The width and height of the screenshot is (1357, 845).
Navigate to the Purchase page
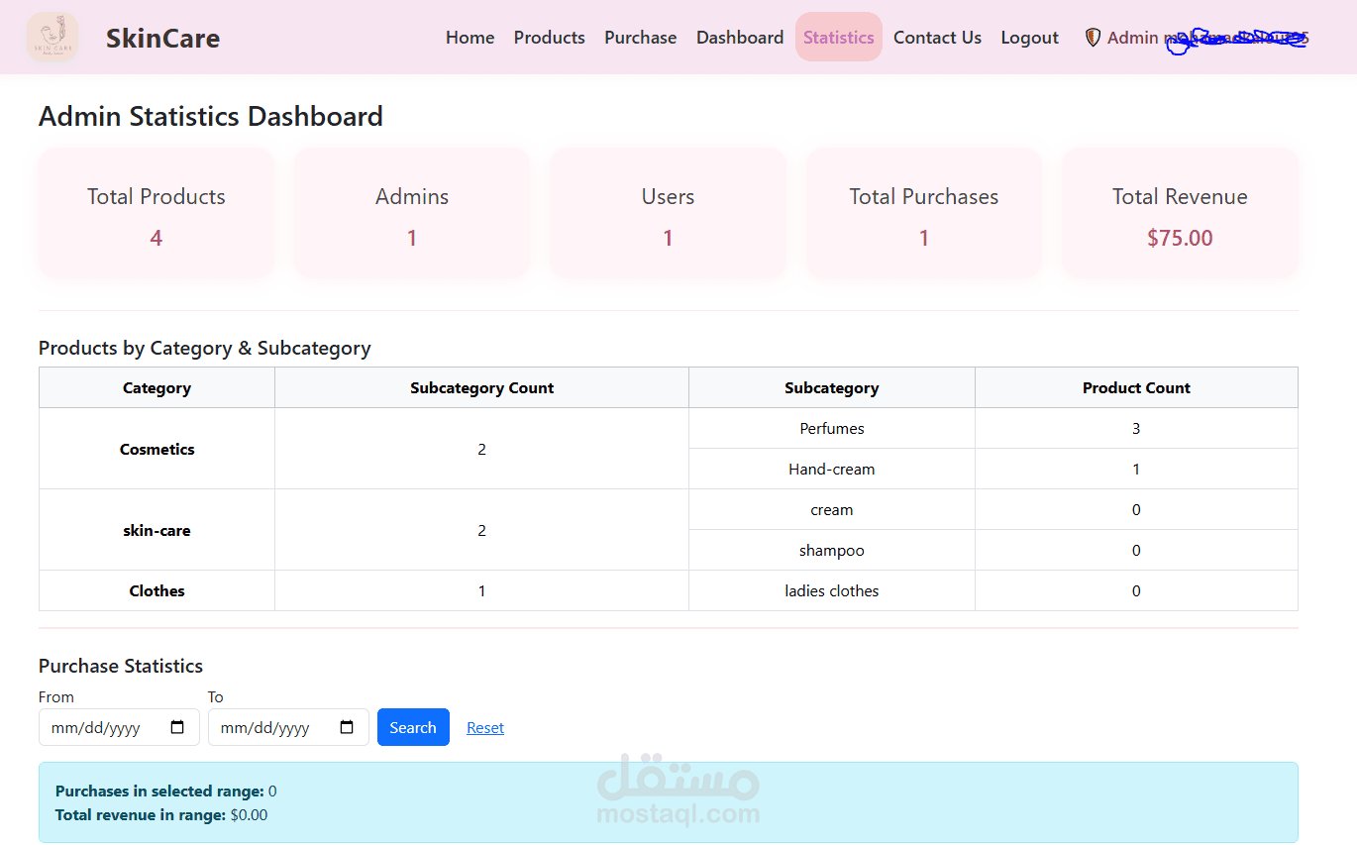pos(640,38)
